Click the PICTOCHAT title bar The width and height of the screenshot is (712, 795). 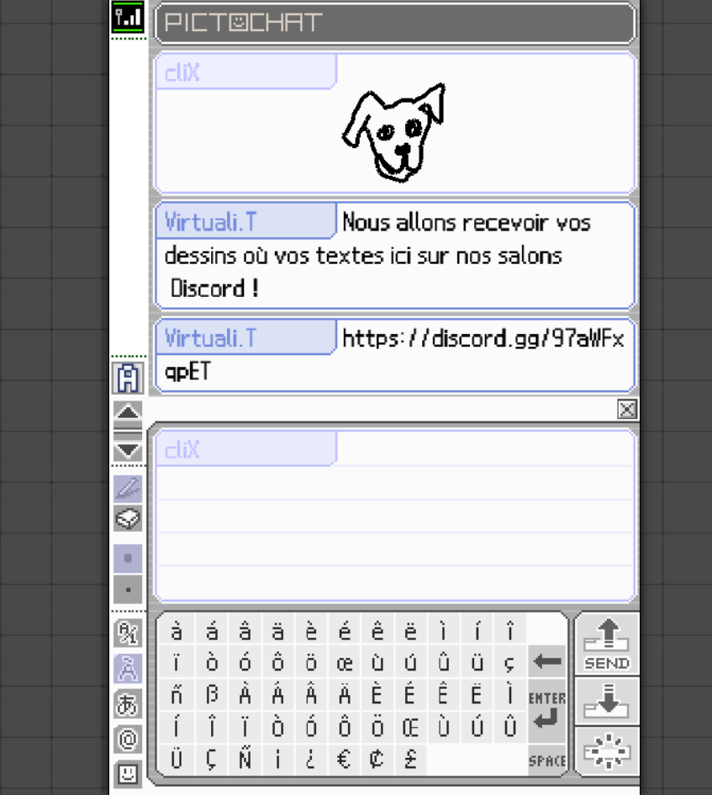pyautogui.click(x=395, y=23)
